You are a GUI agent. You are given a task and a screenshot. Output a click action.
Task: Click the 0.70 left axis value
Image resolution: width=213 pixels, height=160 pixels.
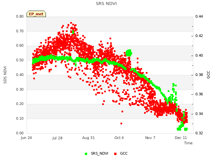click(20, 31)
